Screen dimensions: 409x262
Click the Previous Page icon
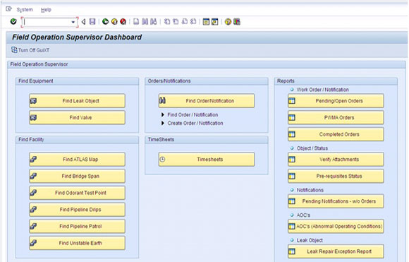click(176, 22)
